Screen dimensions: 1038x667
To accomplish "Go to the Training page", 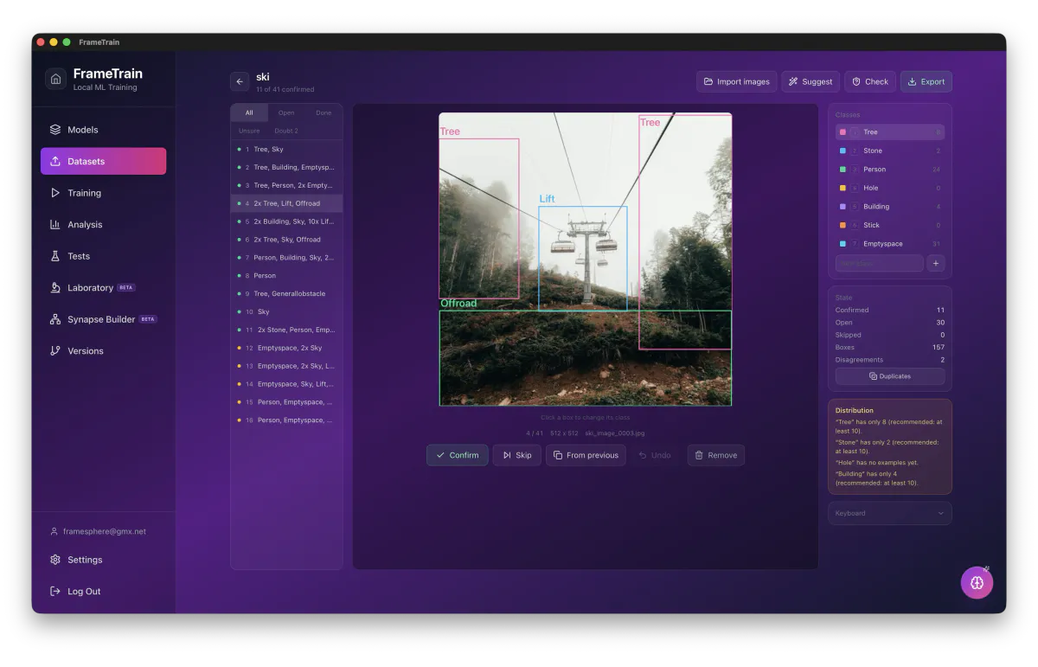I will [103, 193].
